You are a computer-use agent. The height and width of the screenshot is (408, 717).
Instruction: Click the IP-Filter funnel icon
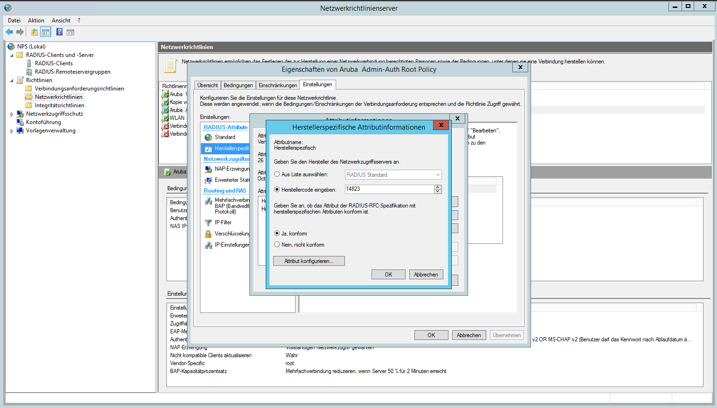(208, 223)
